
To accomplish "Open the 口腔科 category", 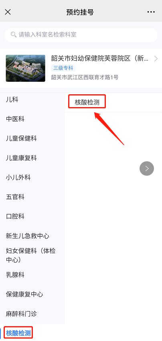I will click(15, 216).
